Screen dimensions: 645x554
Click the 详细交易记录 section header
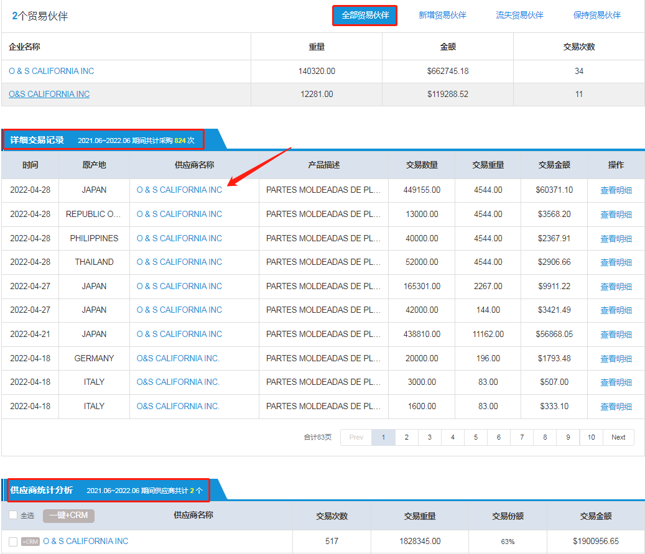coord(37,141)
